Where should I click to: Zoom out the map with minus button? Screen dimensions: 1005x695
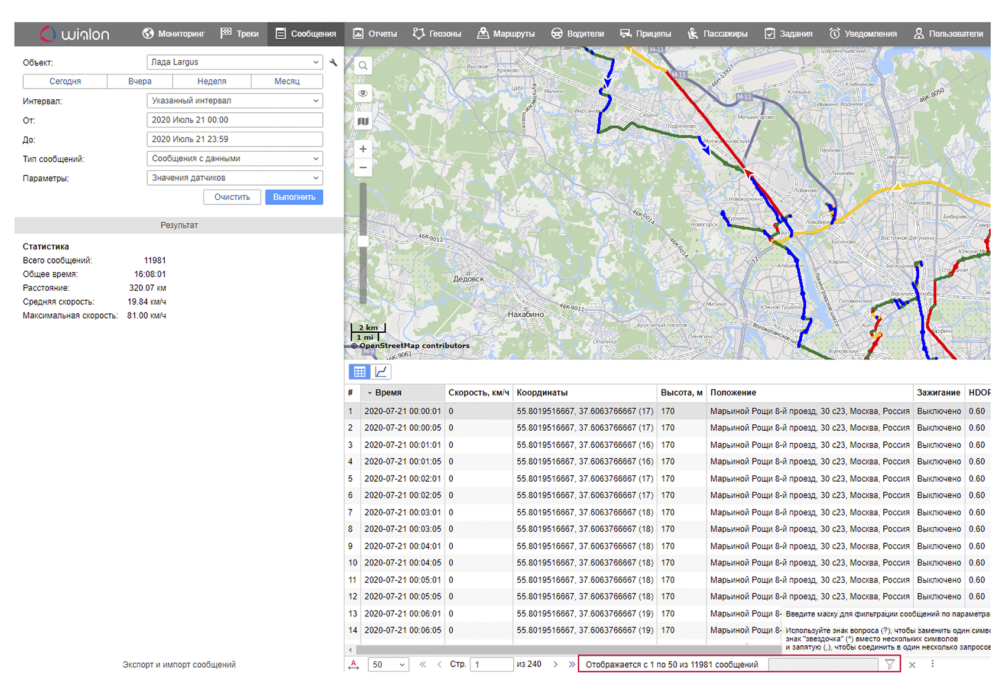[x=363, y=168]
